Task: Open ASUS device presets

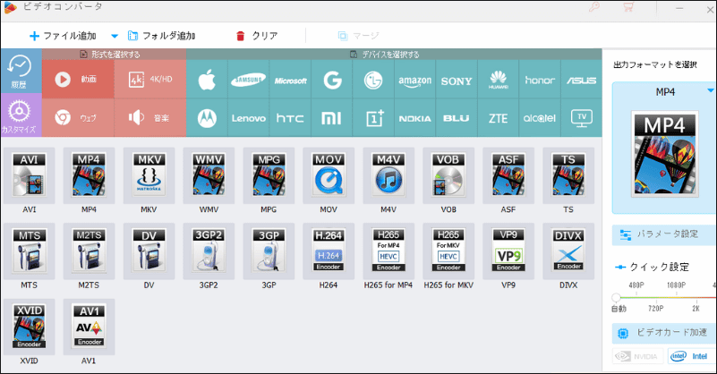Action: (581, 80)
